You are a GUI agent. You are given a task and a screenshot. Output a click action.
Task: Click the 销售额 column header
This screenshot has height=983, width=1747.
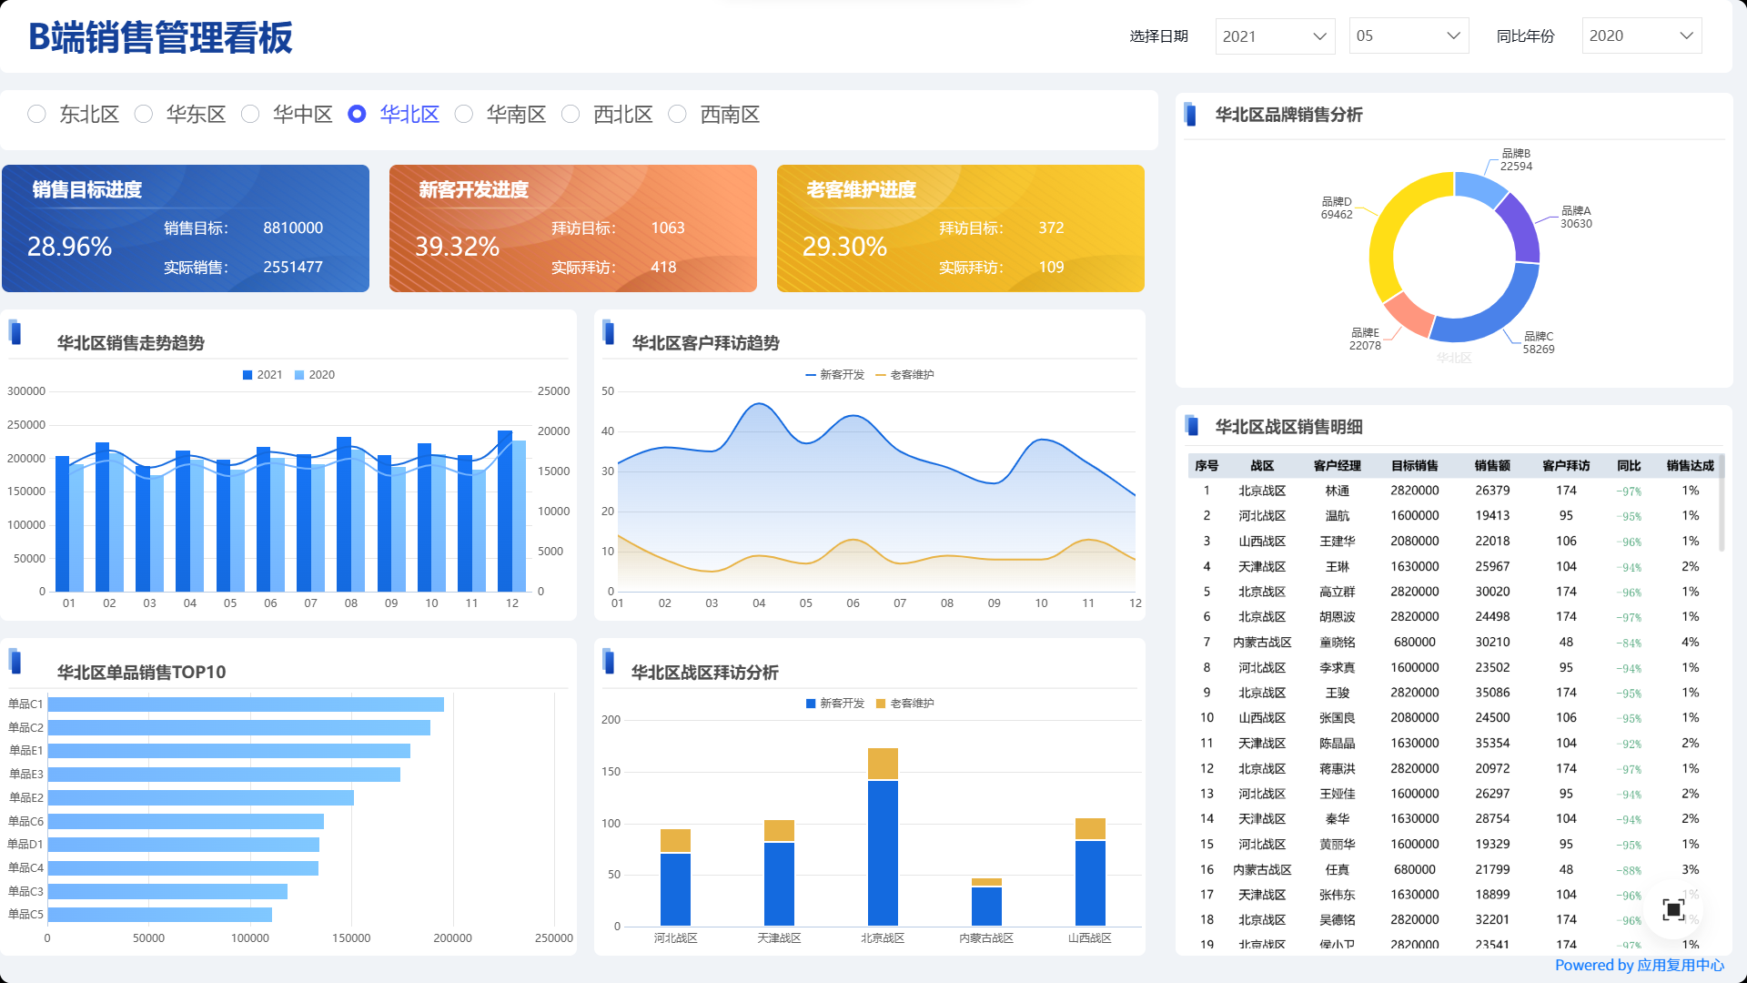click(1492, 466)
